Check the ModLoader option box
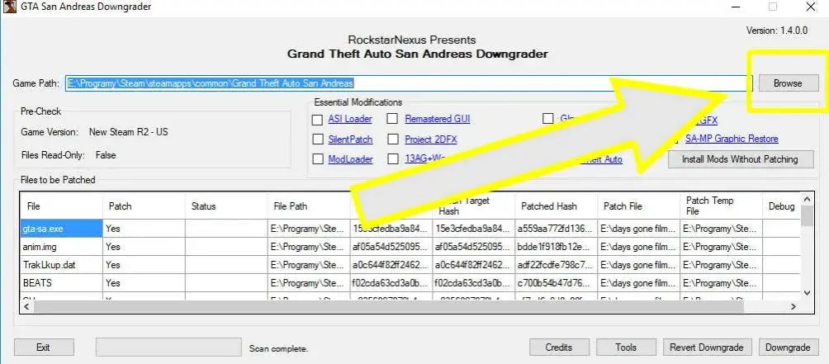This screenshot has height=364, width=829. tap(317, 159)
